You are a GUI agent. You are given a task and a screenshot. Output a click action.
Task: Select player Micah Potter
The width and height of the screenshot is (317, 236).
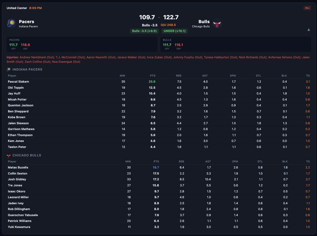tap(17, 99)
